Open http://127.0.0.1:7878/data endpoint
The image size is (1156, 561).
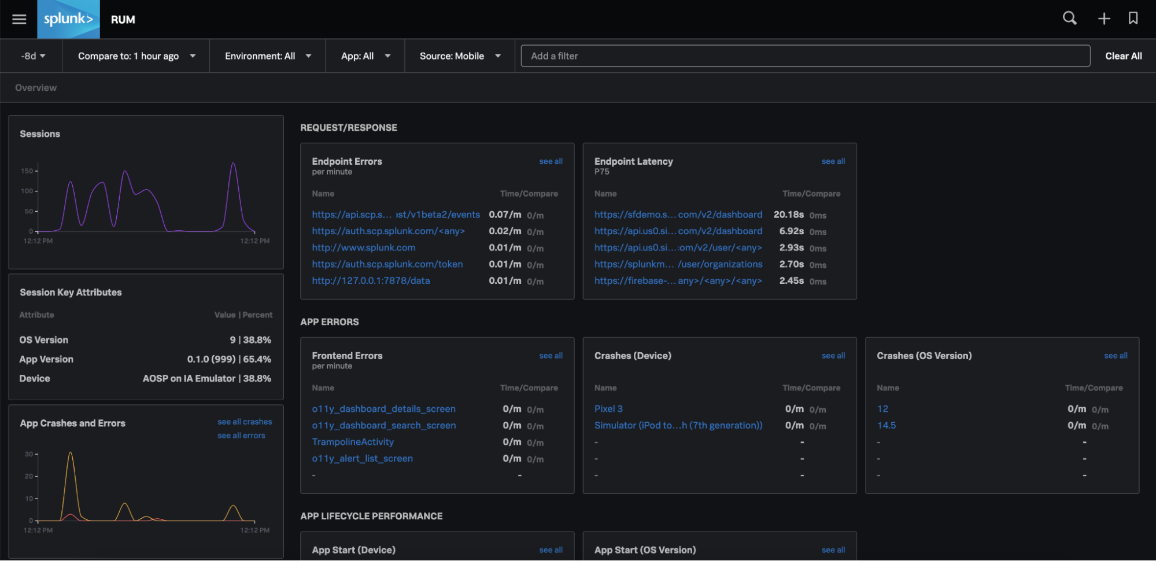click(x=371, y=280)
